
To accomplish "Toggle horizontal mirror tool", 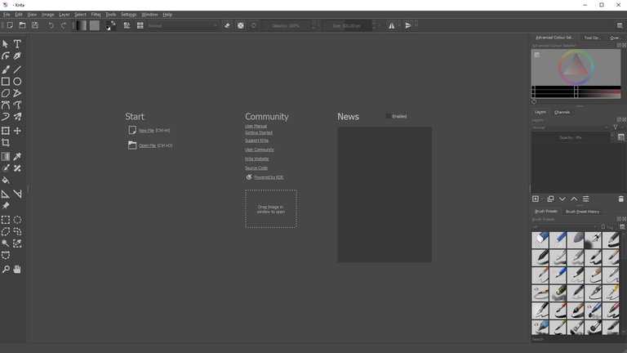I will click(392, 25).
